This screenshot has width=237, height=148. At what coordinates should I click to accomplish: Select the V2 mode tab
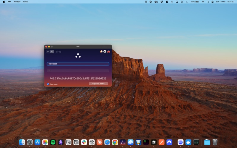coord(52,52)
